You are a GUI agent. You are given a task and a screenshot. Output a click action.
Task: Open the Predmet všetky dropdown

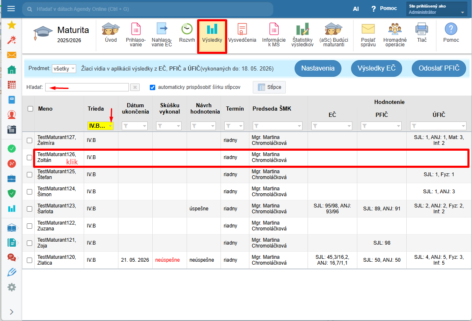[64, 68]
